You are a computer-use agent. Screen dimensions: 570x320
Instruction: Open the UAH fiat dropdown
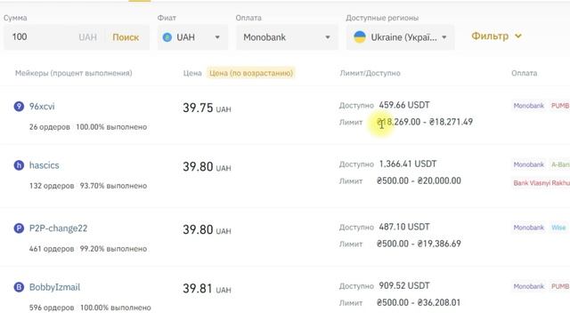pos(192,37)
